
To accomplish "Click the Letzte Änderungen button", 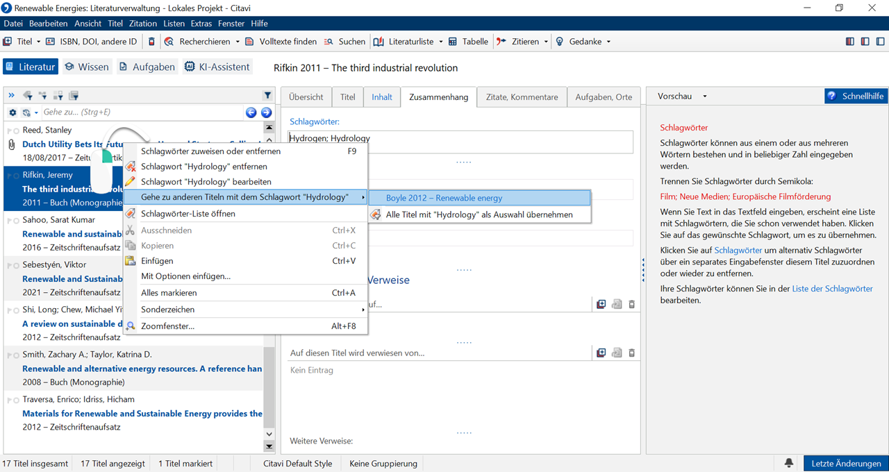I will coord(846,464).
